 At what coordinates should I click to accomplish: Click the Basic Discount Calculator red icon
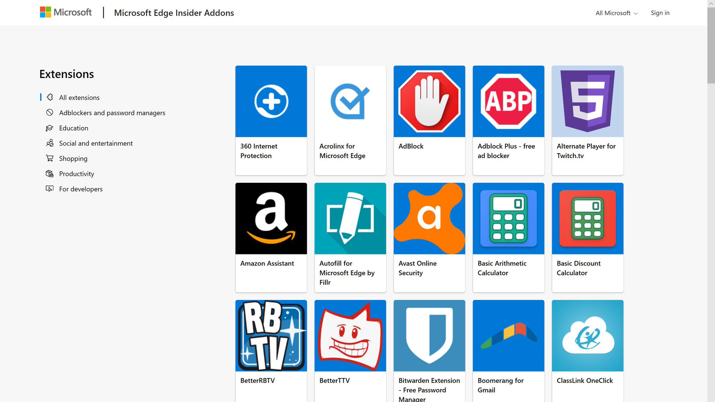coord(588,218)
